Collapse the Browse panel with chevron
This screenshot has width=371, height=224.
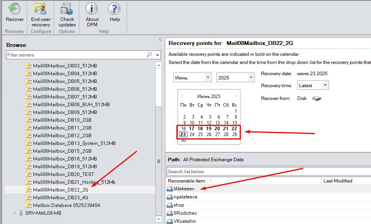click(160, 40)
